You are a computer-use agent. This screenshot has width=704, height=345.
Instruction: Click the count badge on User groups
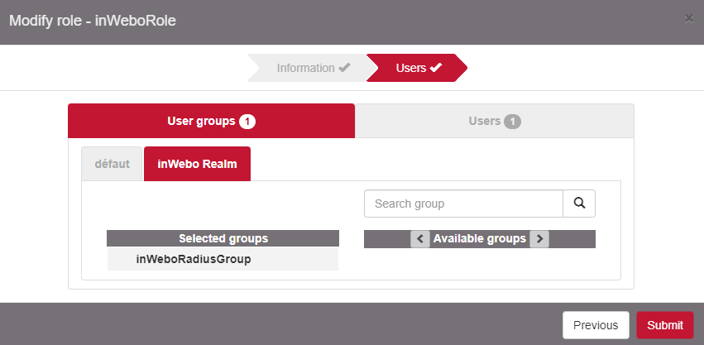247,122
